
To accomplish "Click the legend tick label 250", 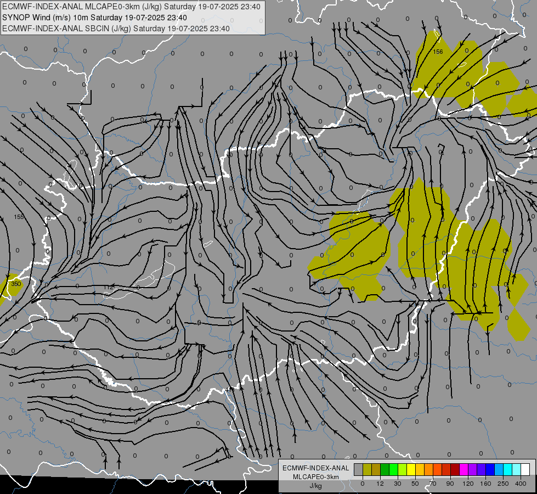I will click(x=503, y=484).
